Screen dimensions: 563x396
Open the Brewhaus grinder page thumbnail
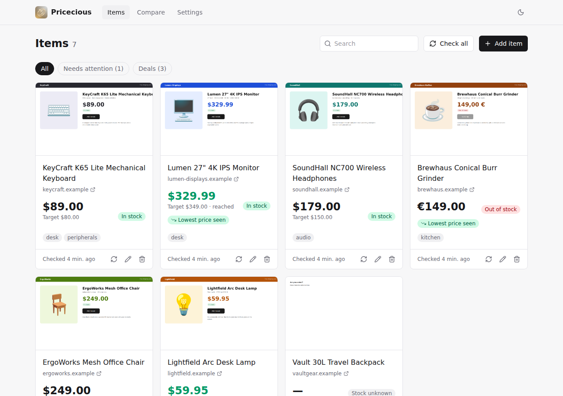point(469,119)
